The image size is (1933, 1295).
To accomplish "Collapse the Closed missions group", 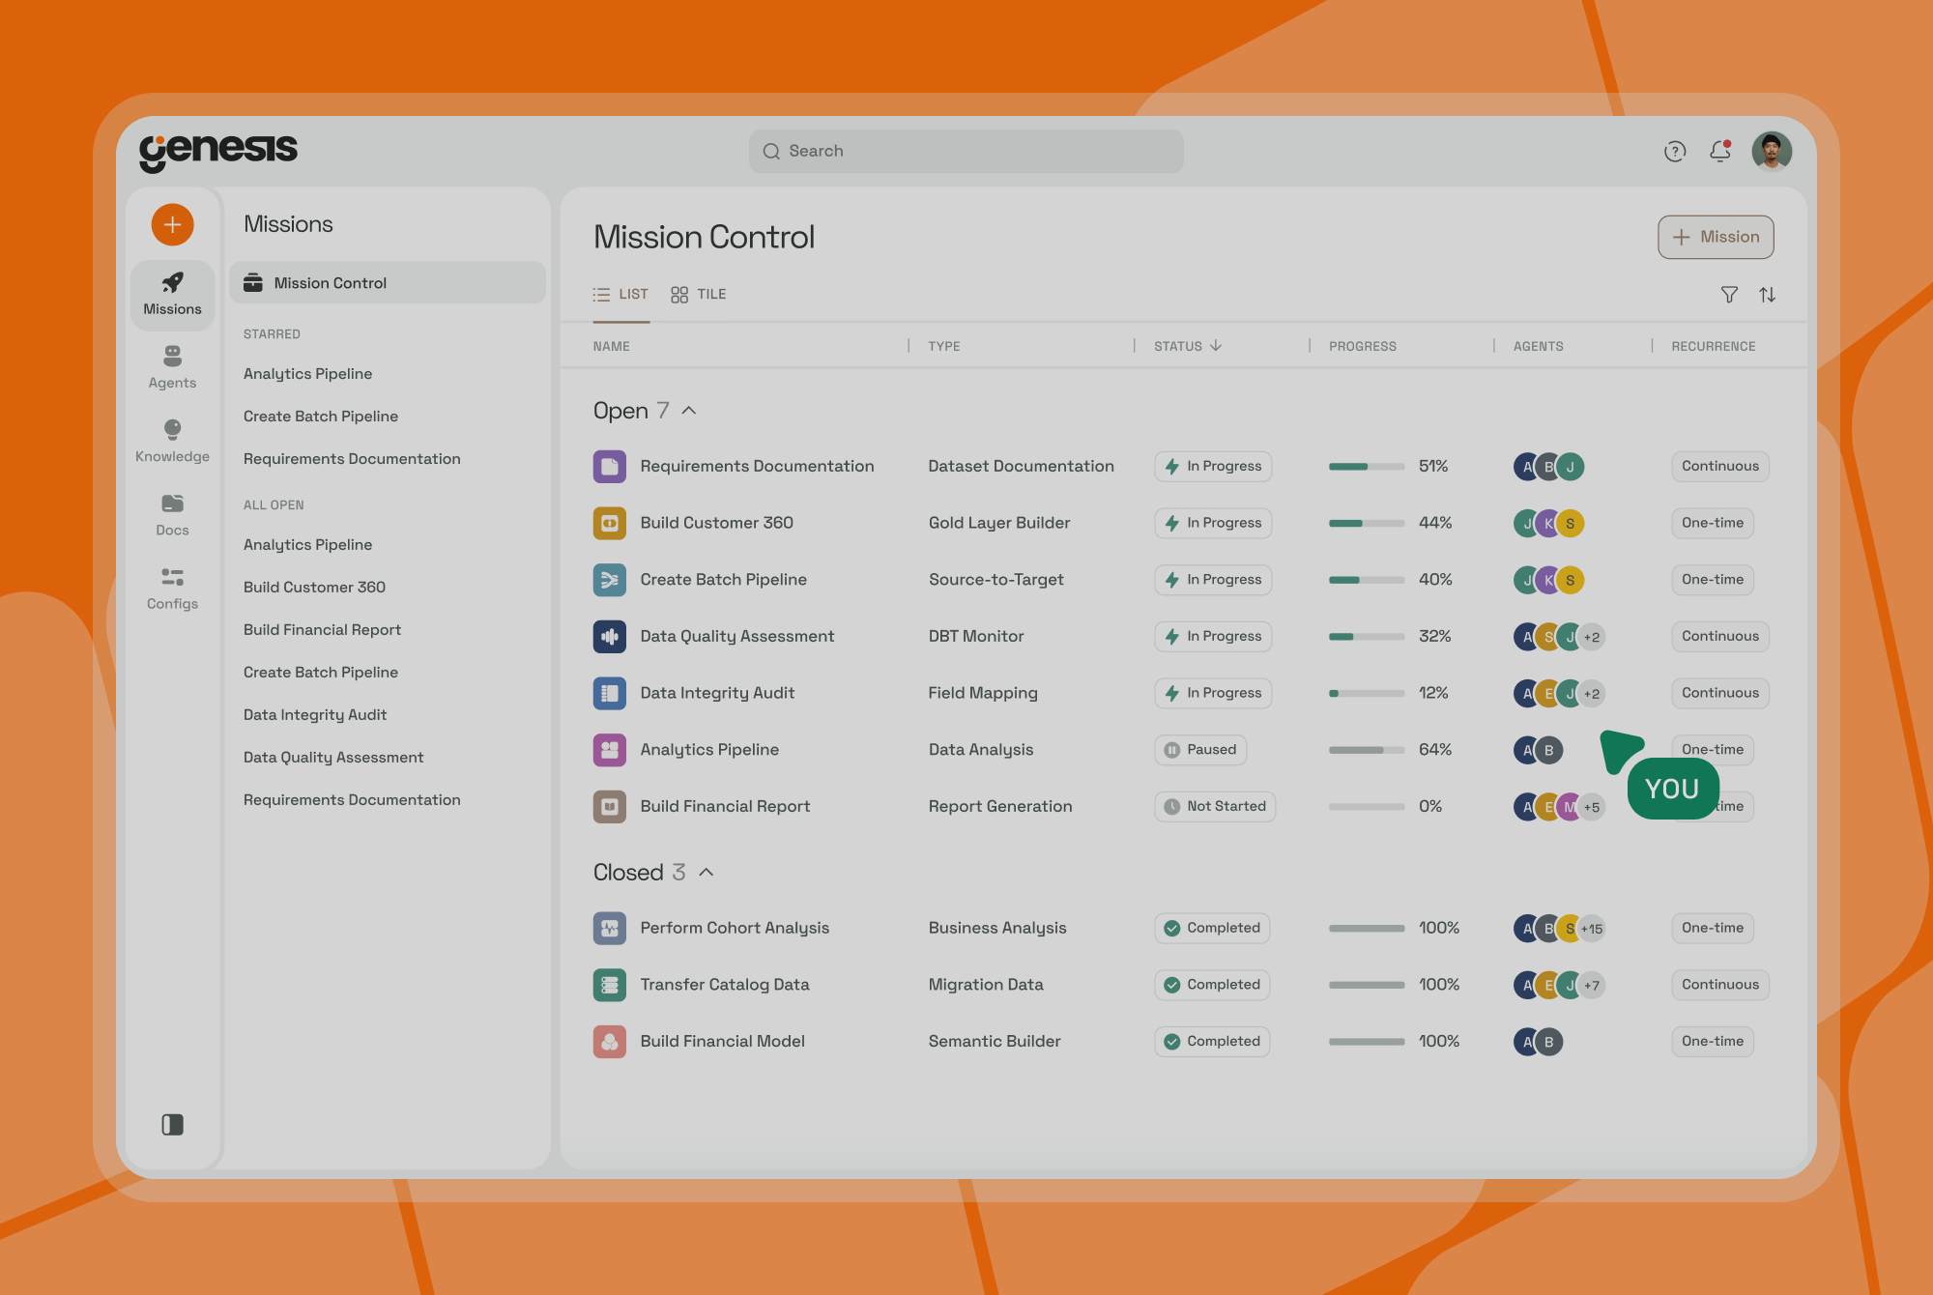I will point(707,873).
